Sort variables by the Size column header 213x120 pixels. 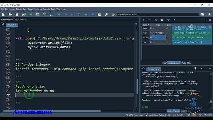(x=169, y=25)
